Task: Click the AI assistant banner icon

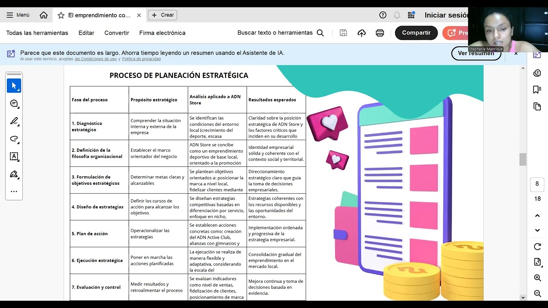Action: (x=11, y=54)
